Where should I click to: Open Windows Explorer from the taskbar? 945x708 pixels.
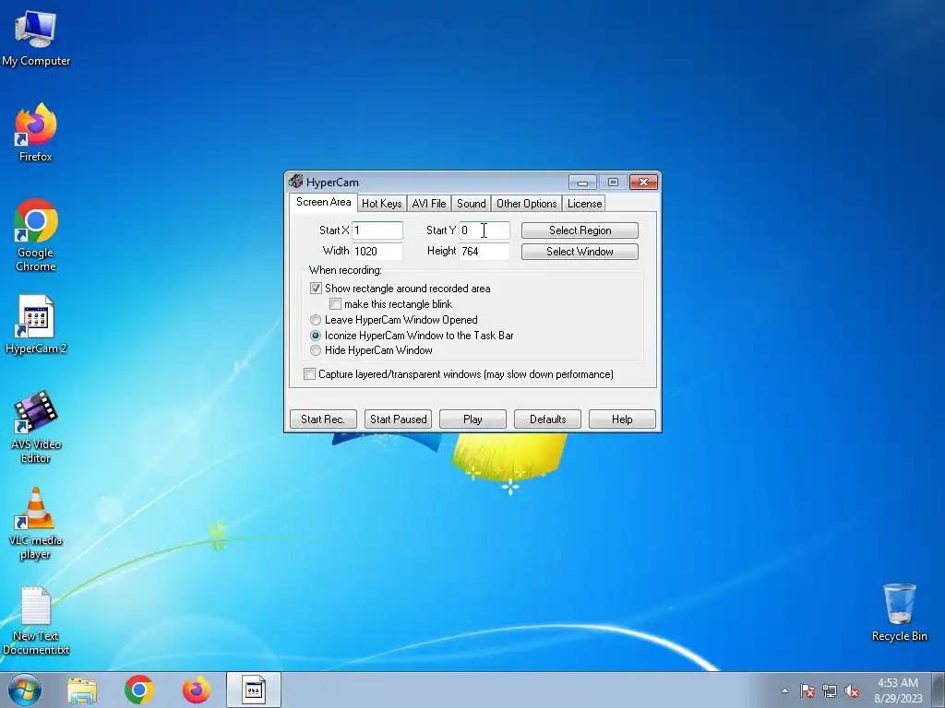coord(82,690)
